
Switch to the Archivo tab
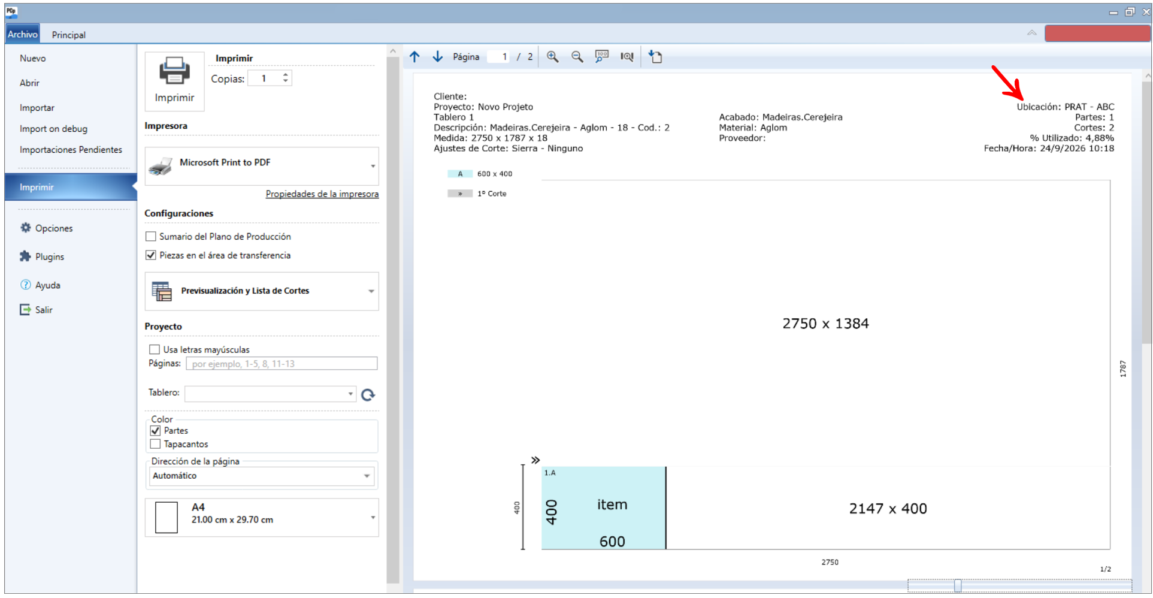pos(23,34)
